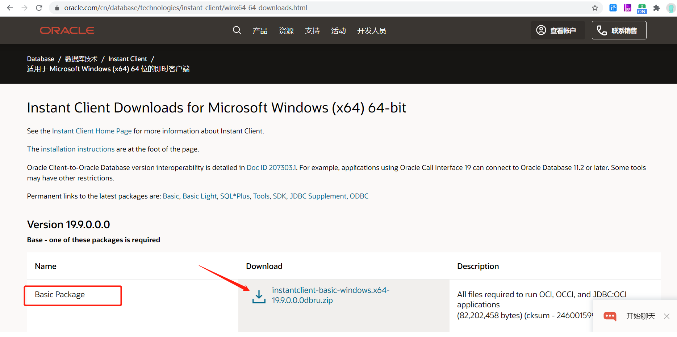This screenshot has height=337, width=677.
Task: Open the 开发人员 menu
Action: point(371,31)
